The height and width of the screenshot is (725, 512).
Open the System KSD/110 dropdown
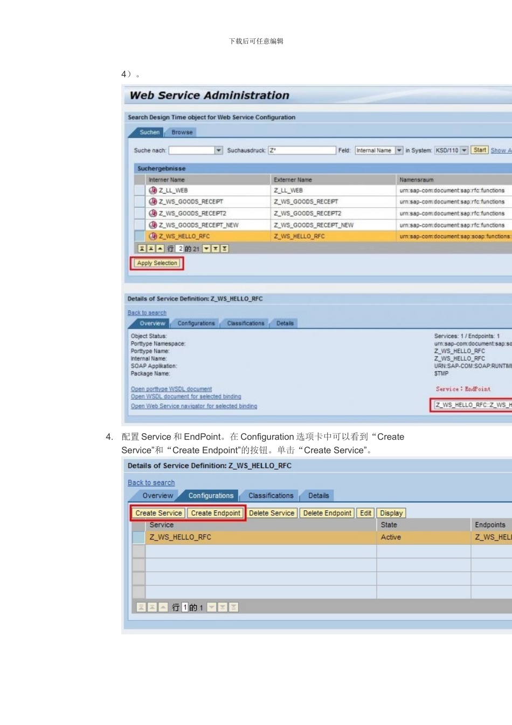(464, 151)
